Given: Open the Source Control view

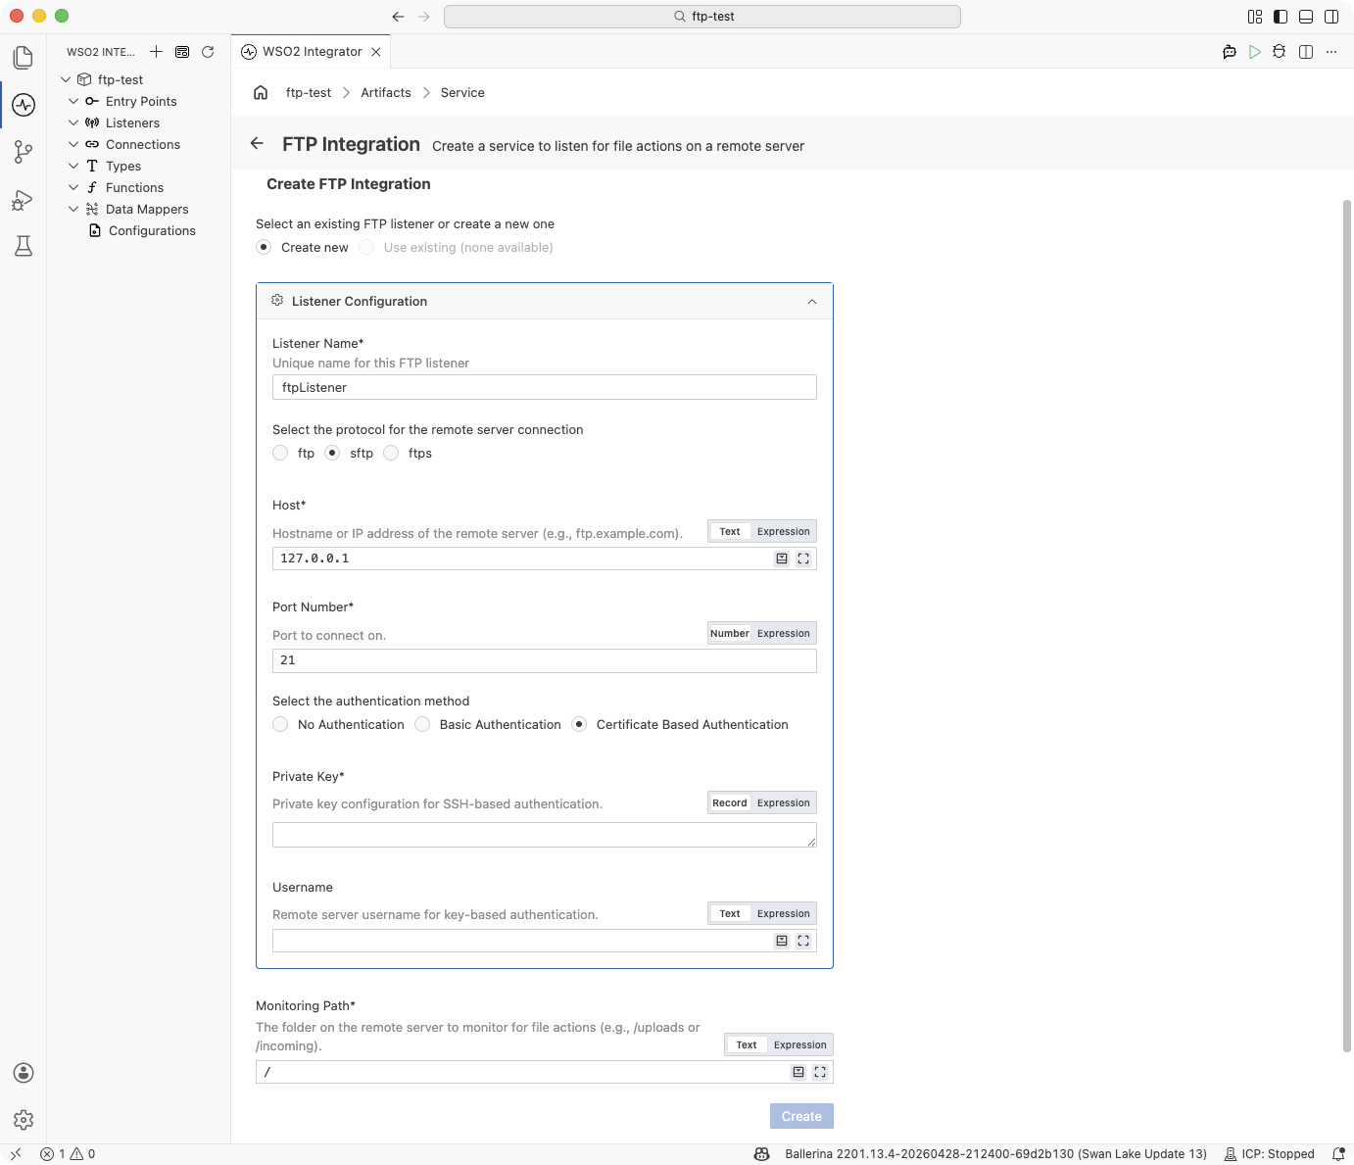Looking at the screenshot, I should pos(24,152).
